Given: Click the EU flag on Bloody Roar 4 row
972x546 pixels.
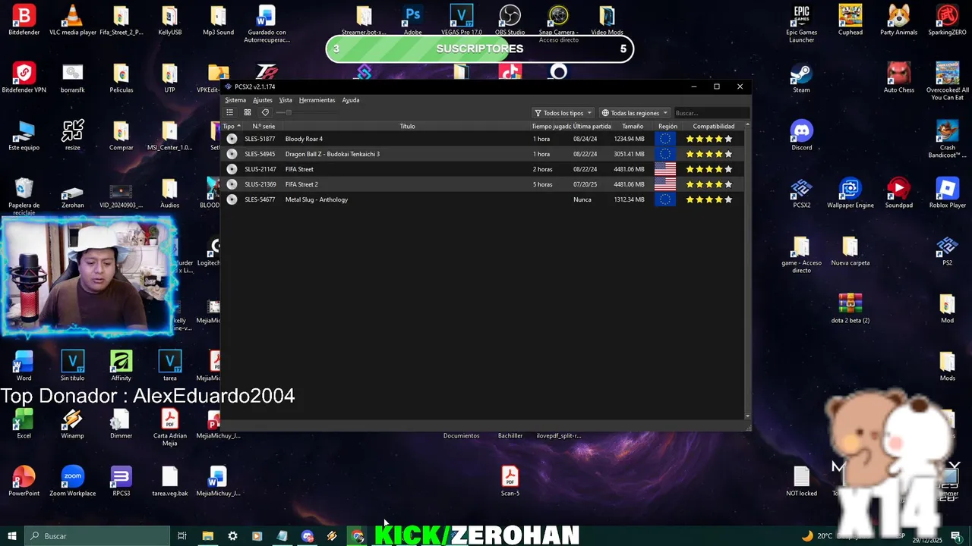Looking at the screenshot, I should tap(665, 139).
